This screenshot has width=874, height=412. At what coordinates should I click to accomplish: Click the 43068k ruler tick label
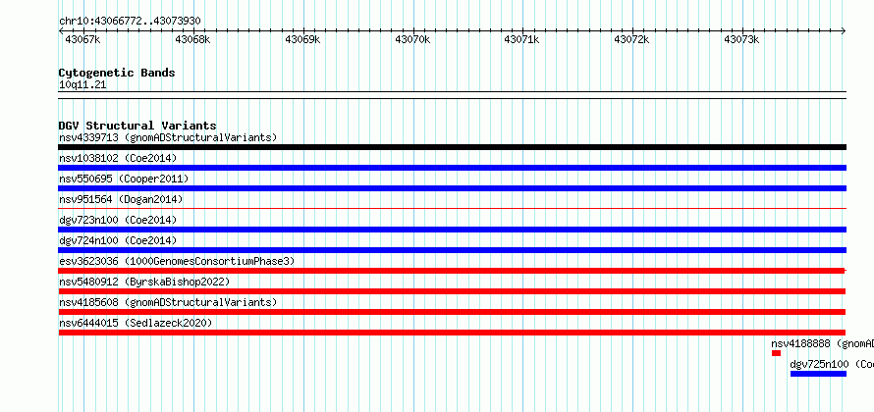point(192,39)
